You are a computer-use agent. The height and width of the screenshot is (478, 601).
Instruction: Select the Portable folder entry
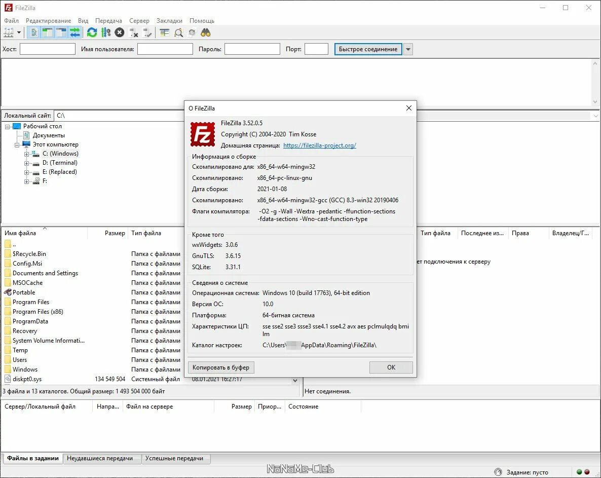point(24,292)
